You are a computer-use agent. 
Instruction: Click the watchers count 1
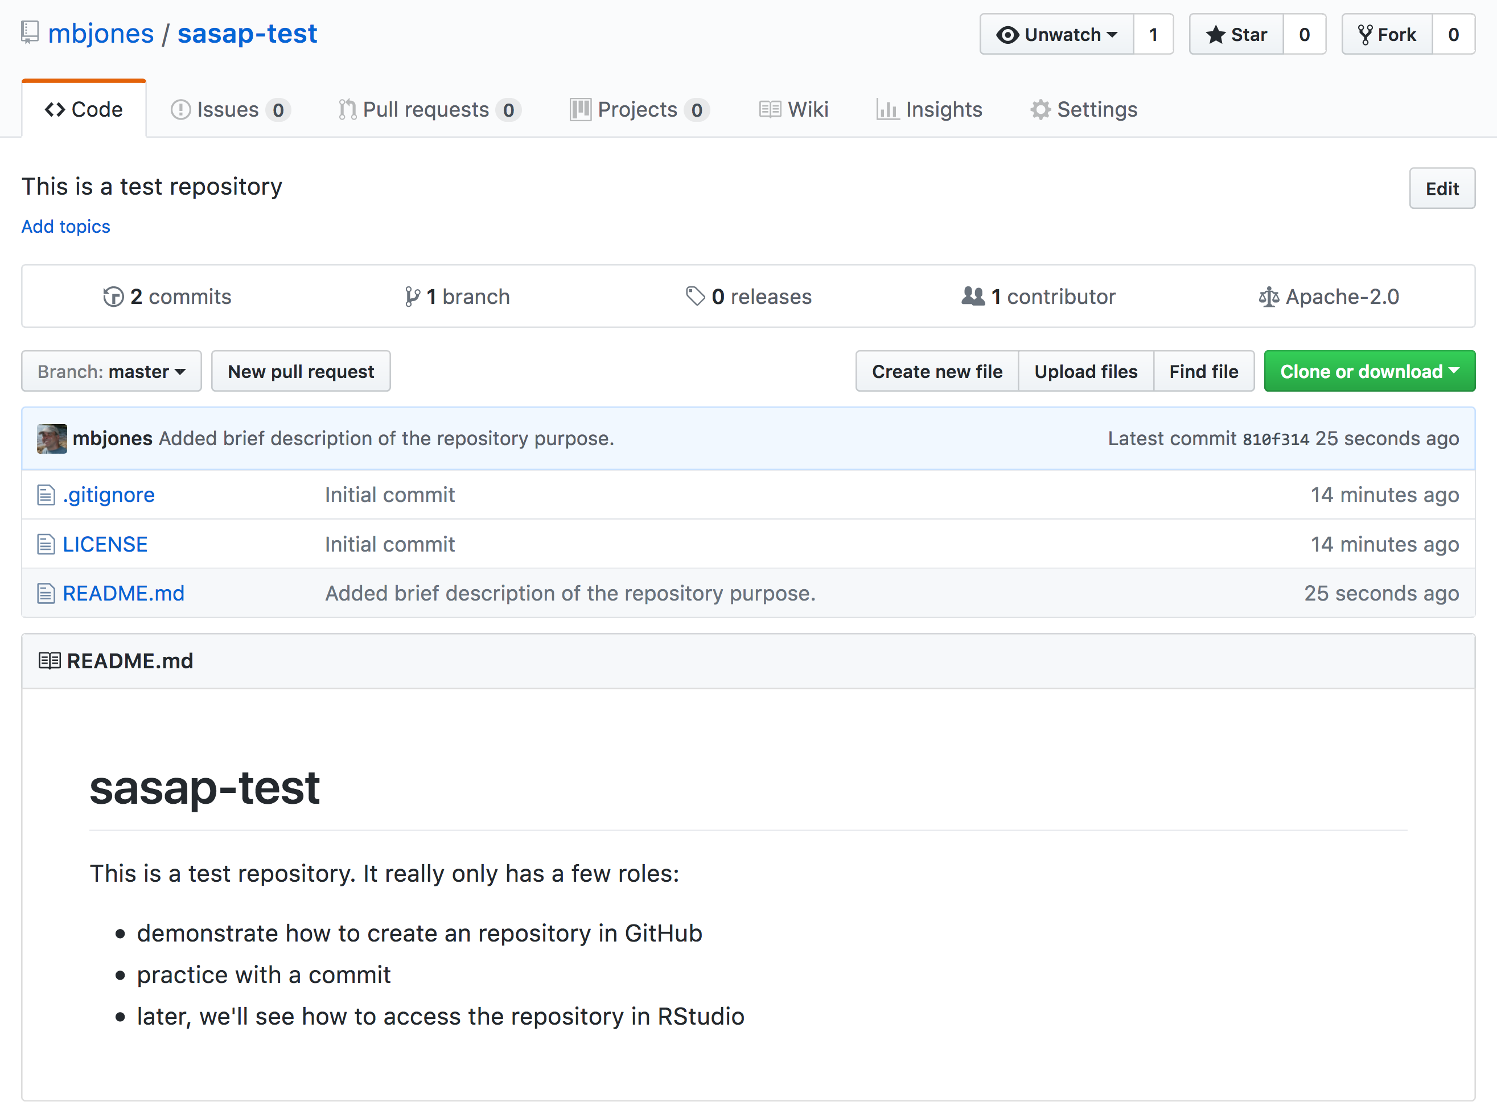point(1154,35)
